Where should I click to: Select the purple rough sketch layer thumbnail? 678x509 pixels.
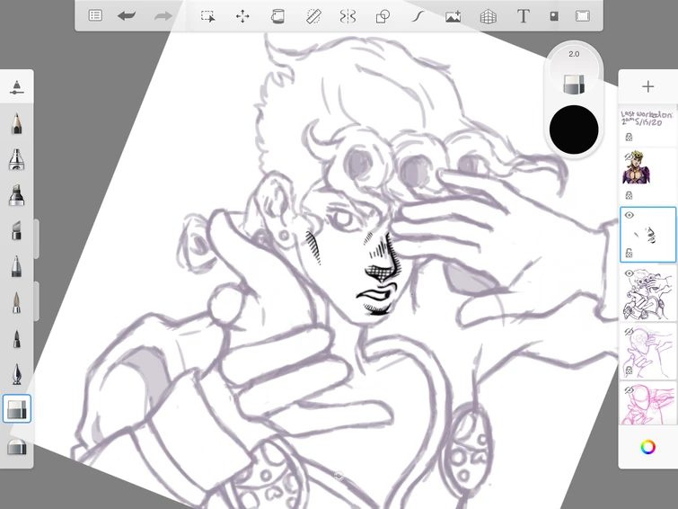(x=647, y=352)
